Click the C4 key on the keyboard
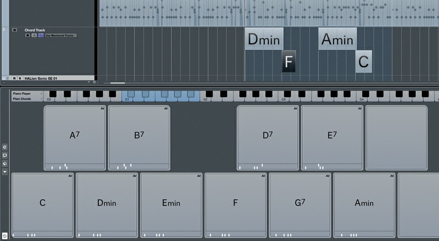The image size is (439, 241). 362,99
